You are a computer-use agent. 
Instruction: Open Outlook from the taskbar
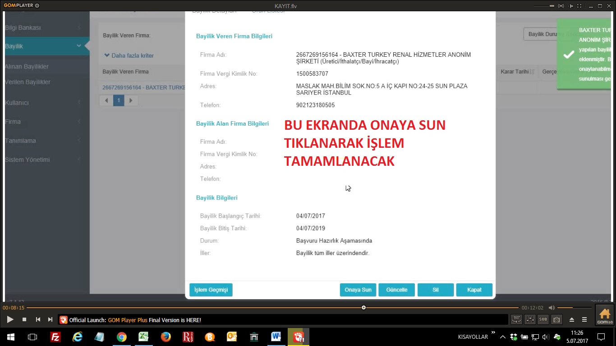pyautogui.click(x=232, y=337)
